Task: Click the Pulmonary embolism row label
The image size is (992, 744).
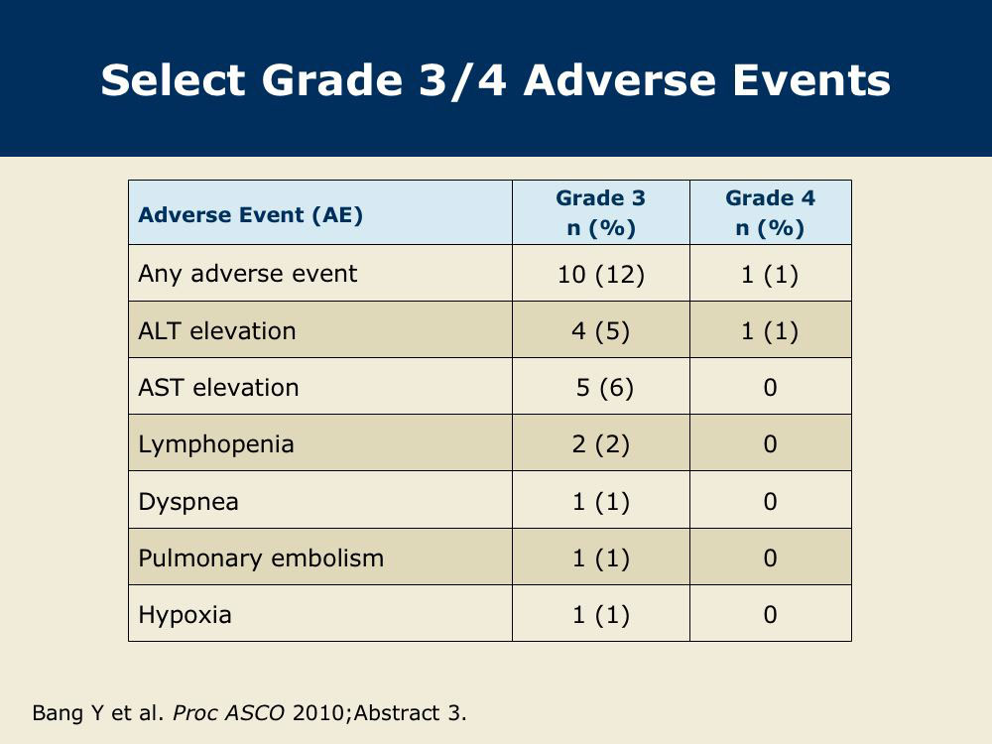Action: 261,558
